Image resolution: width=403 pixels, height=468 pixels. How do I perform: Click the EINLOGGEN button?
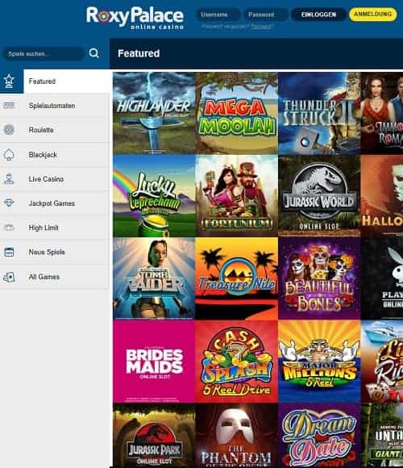(x=318, y=15)
